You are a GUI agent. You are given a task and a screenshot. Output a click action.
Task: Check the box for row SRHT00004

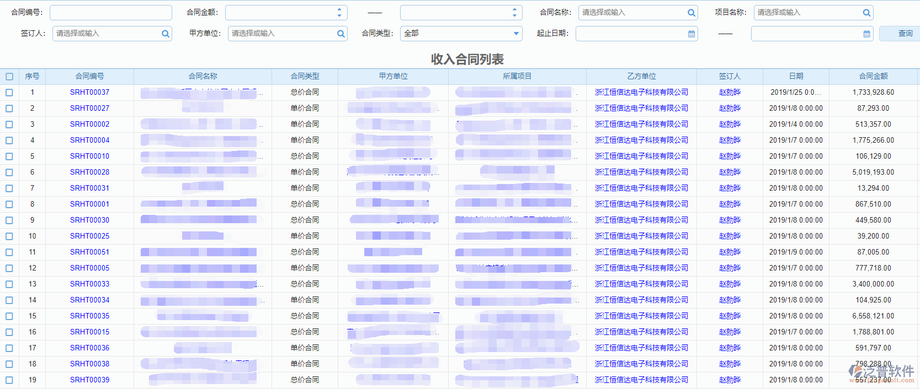(9, 141)
